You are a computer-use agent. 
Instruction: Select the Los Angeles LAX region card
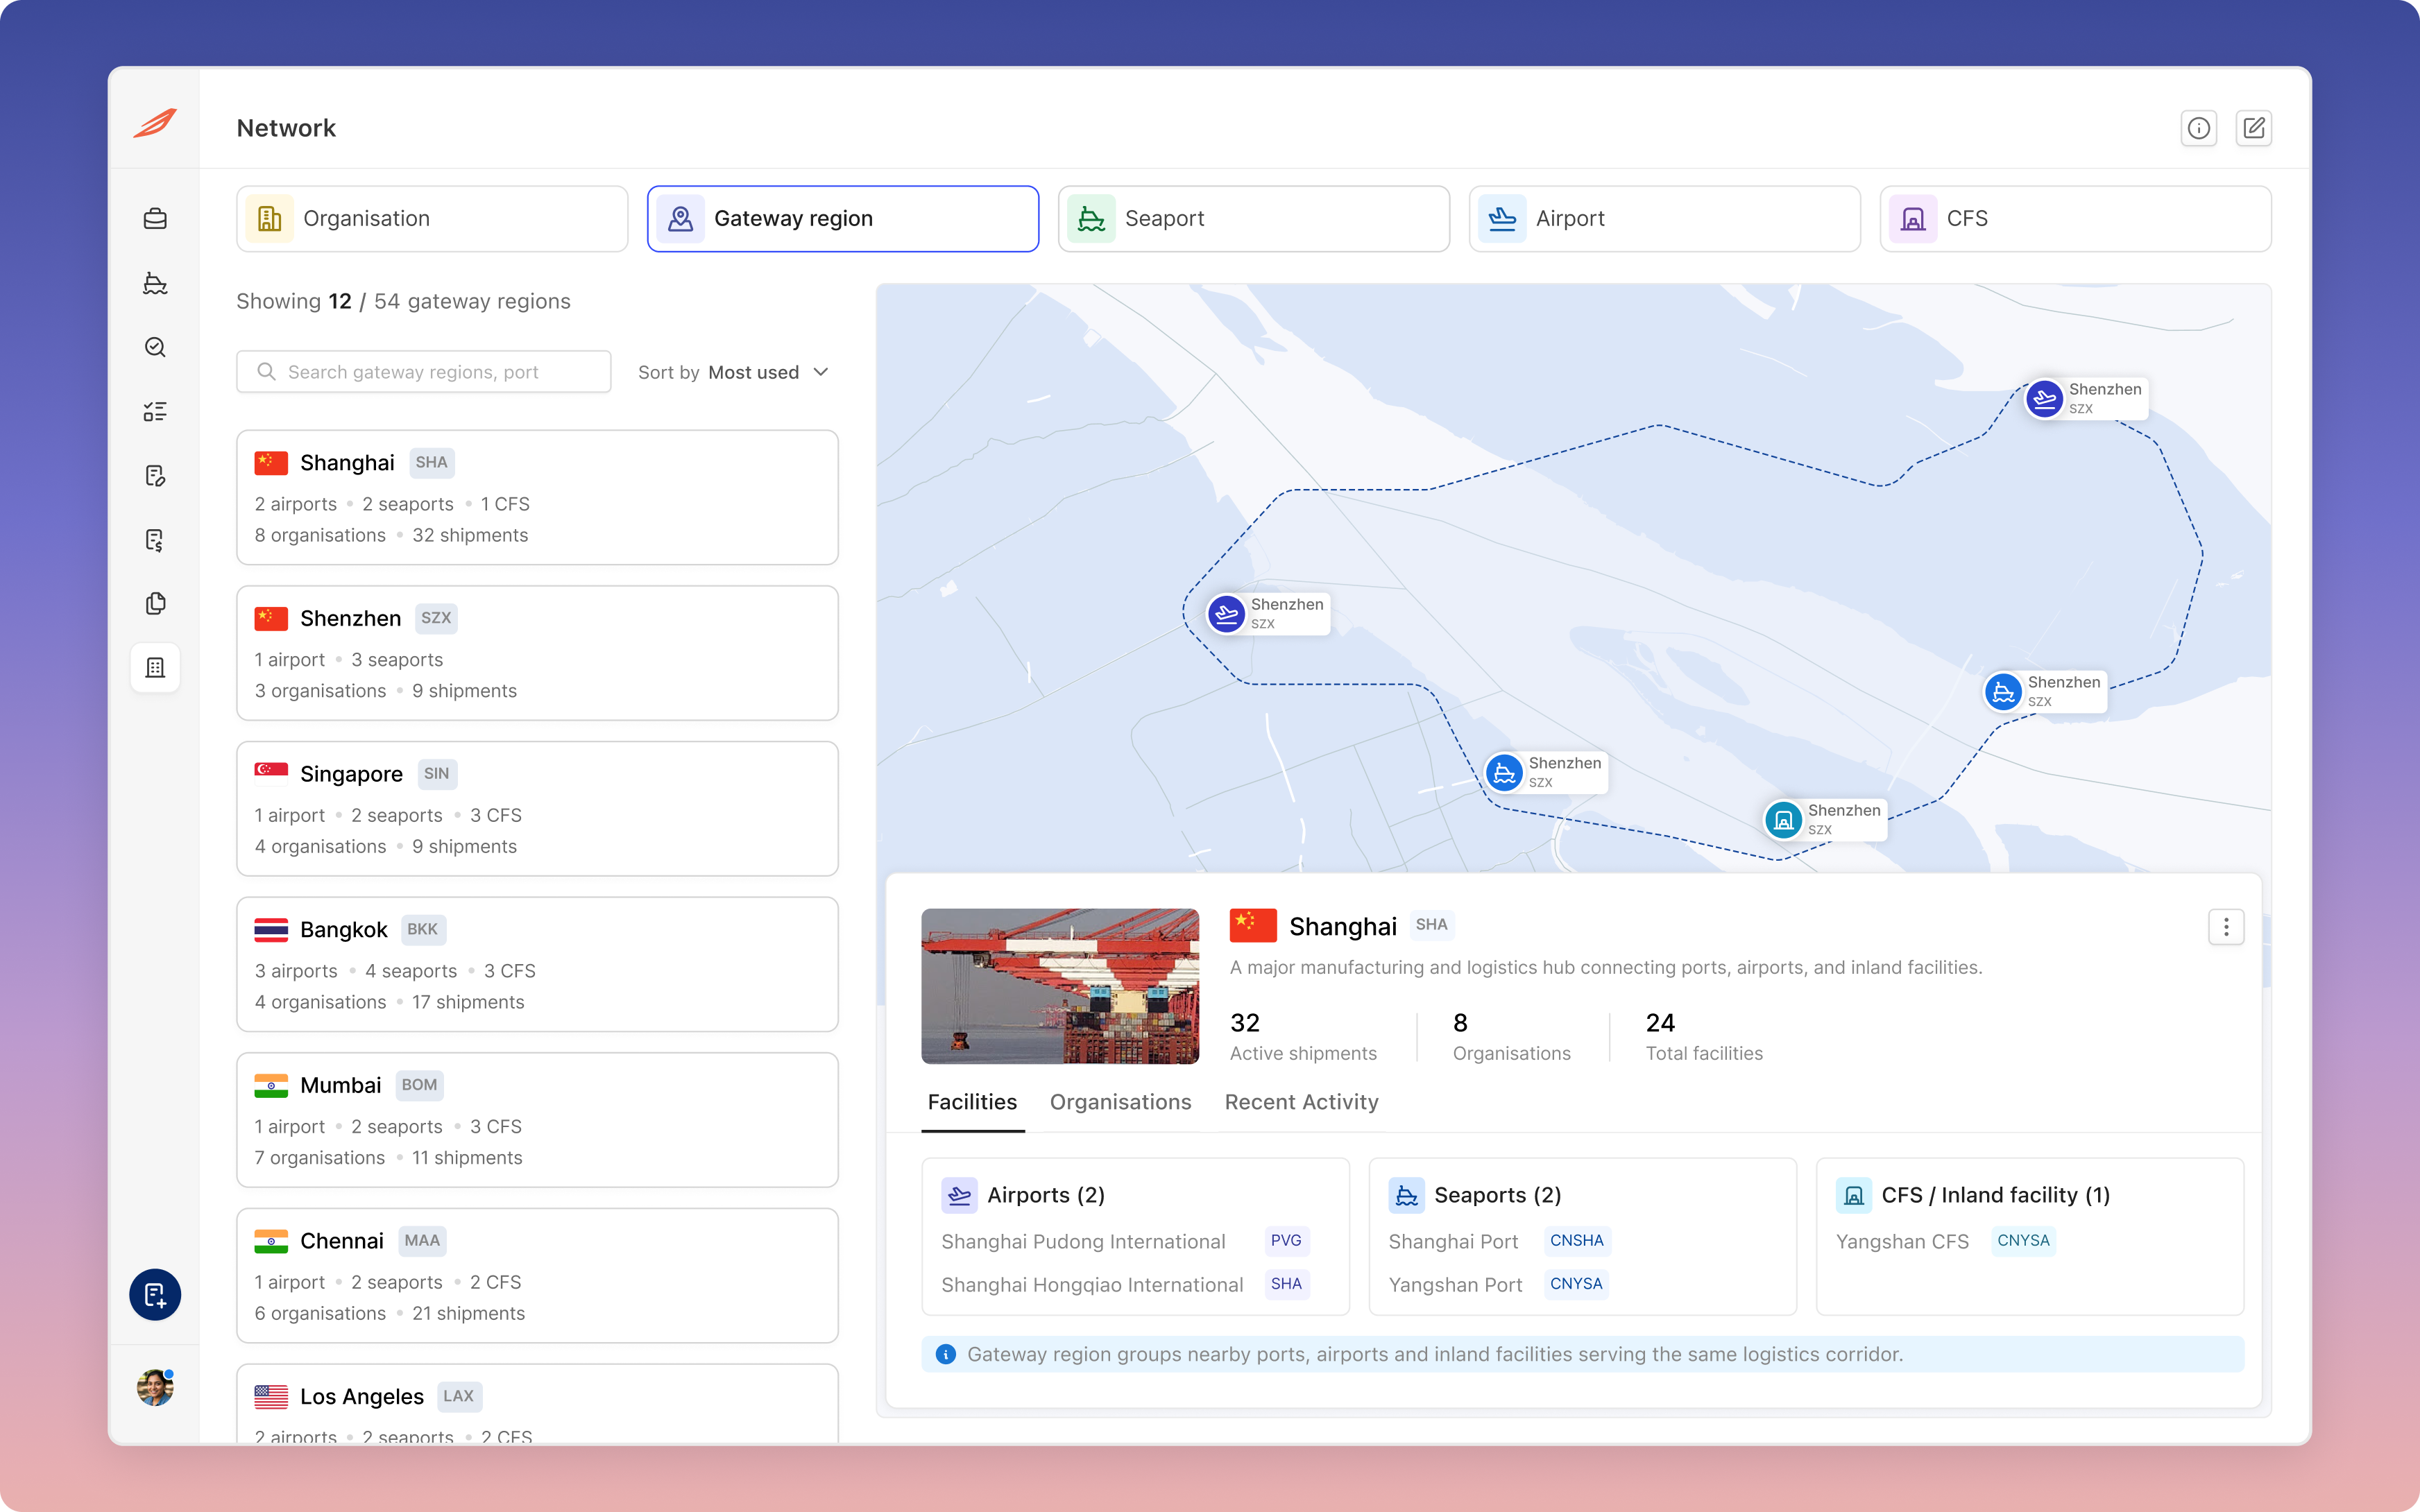[537, 1404]
